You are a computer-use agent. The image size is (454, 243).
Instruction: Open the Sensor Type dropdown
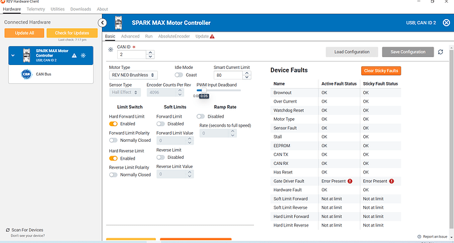click(x=125, y=93)
